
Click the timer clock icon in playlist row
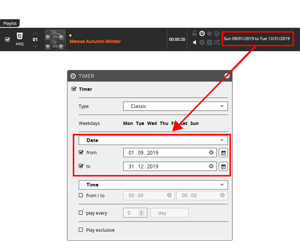point(202,33)
